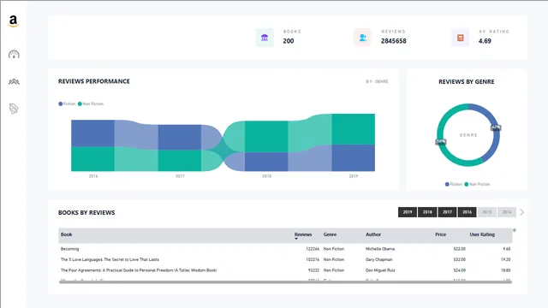The height and width of the screenshot is (308, 548).
Task: Click the Amazon logo in sidebar
Action: [14, 21]
